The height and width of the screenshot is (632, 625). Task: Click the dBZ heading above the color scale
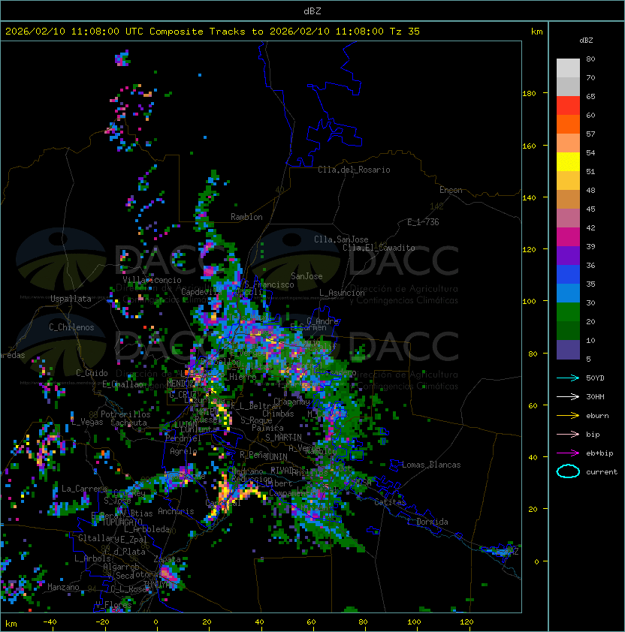(586, 41)
